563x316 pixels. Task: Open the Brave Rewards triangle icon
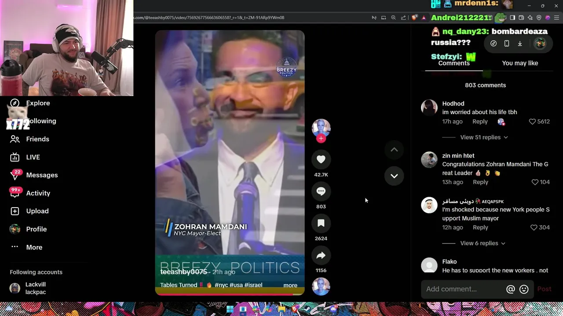click(x=424, y=18)
